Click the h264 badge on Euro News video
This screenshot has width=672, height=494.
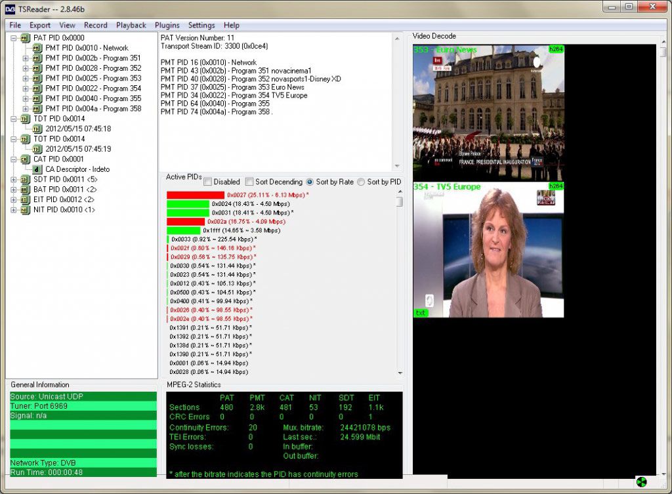pos(556,49)
